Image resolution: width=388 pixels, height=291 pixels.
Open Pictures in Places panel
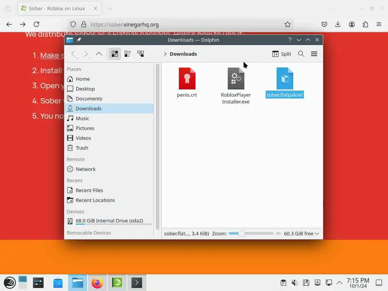[x=109, y=128]
